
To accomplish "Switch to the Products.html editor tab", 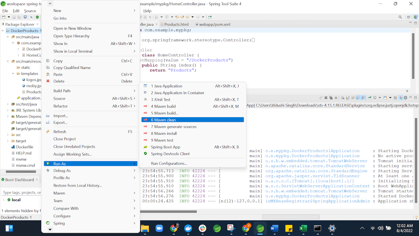I will click(176, 24).
